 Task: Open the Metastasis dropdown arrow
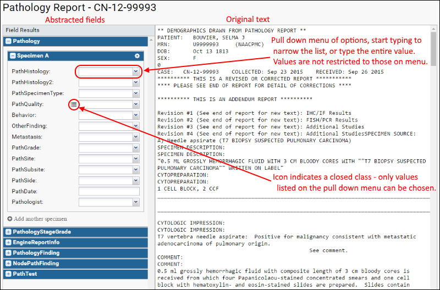[136, 137]
